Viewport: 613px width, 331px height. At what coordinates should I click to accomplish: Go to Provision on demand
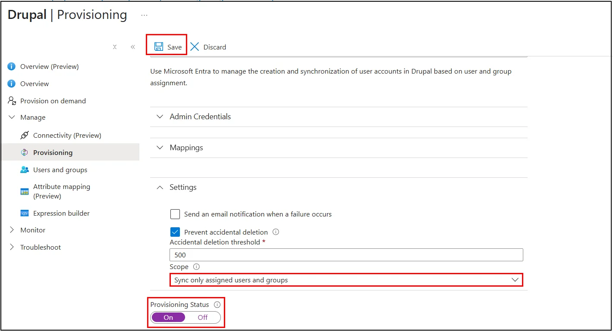point(53,101)
